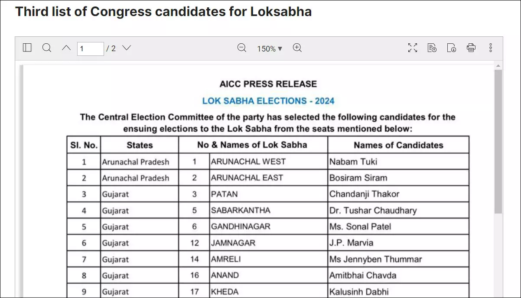Viewport: 521px width, 298px height.
Task: Select the Nabam Tuki candidate cell
Action: (x=398, y=162)
